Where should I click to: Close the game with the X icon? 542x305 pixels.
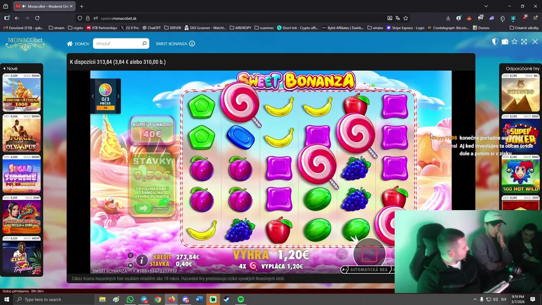click(535, 42)
